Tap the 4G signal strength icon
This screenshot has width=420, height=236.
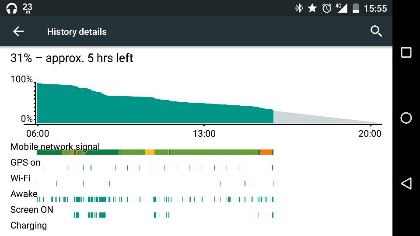click(342, 8)
